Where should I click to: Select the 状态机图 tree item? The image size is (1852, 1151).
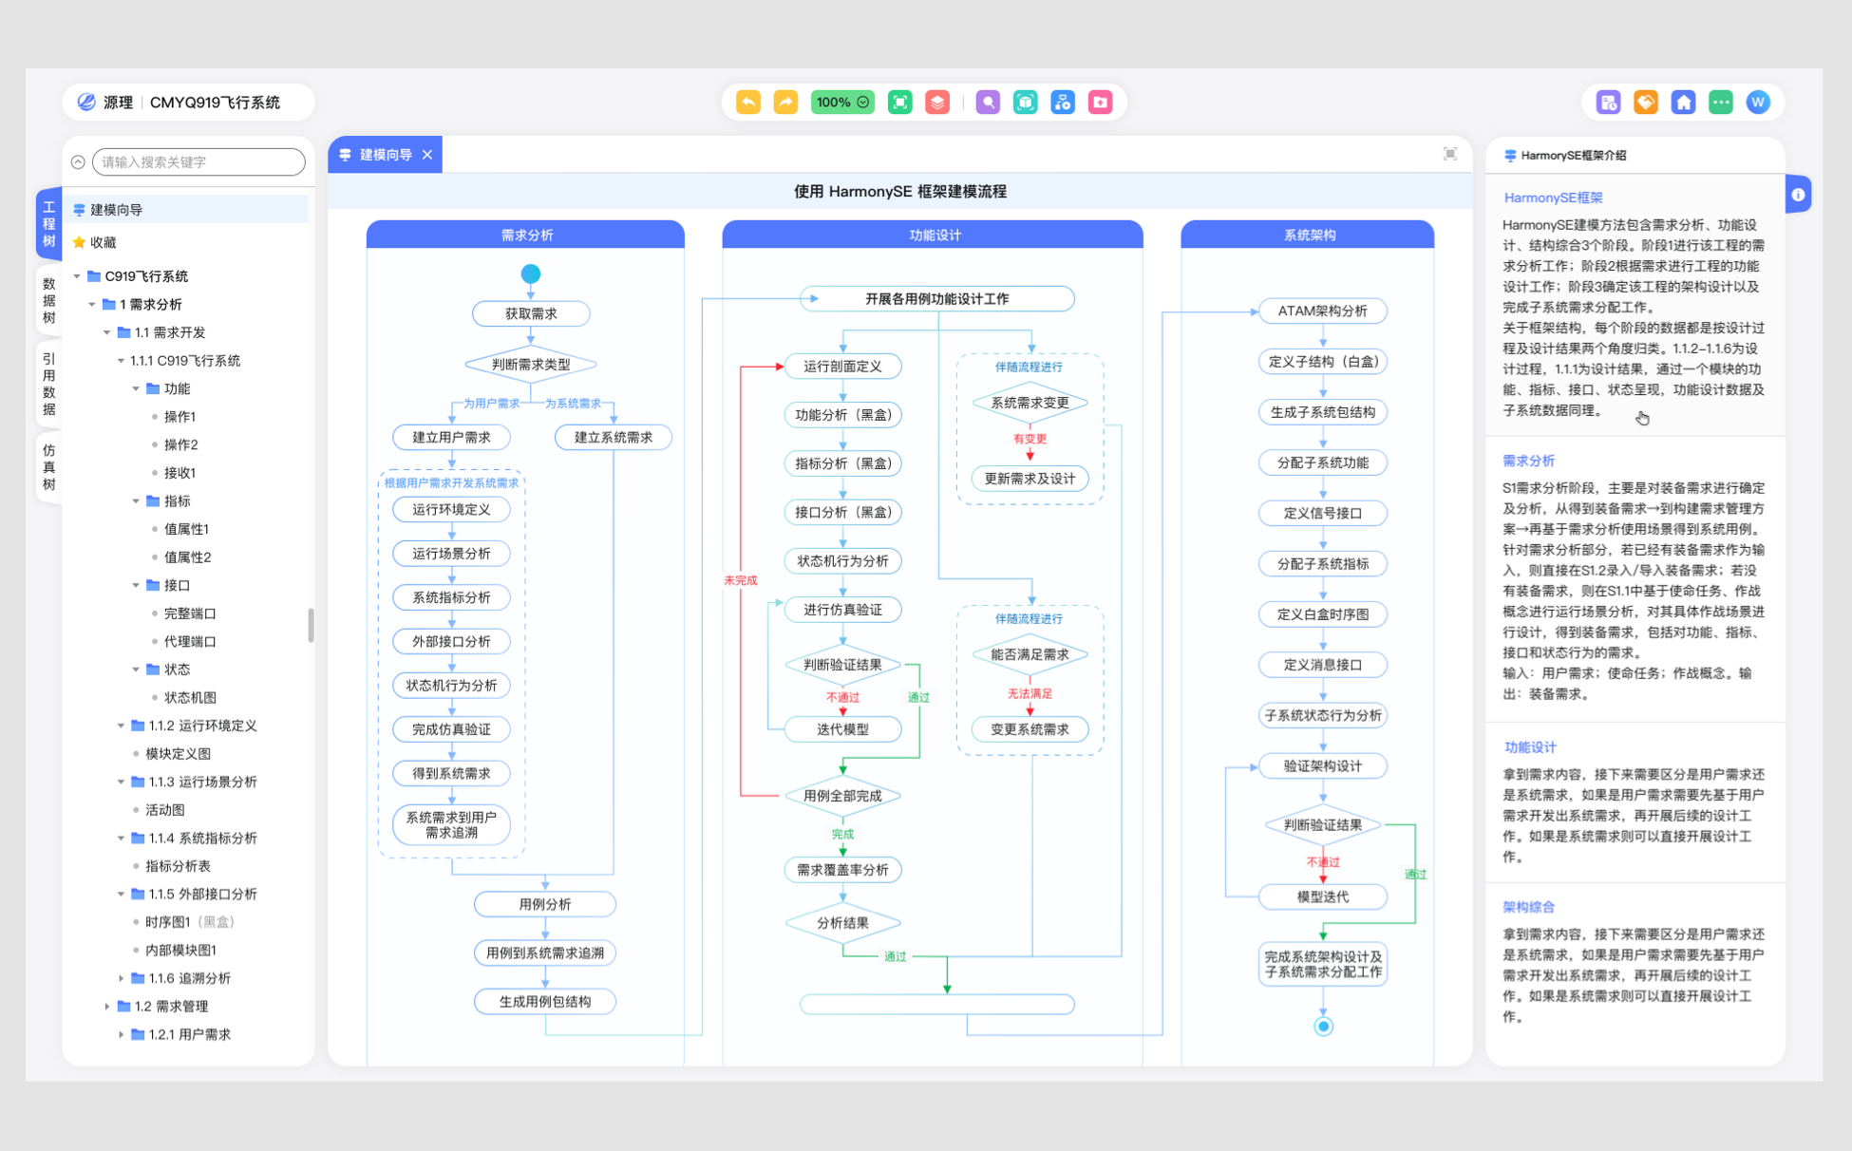190,698
